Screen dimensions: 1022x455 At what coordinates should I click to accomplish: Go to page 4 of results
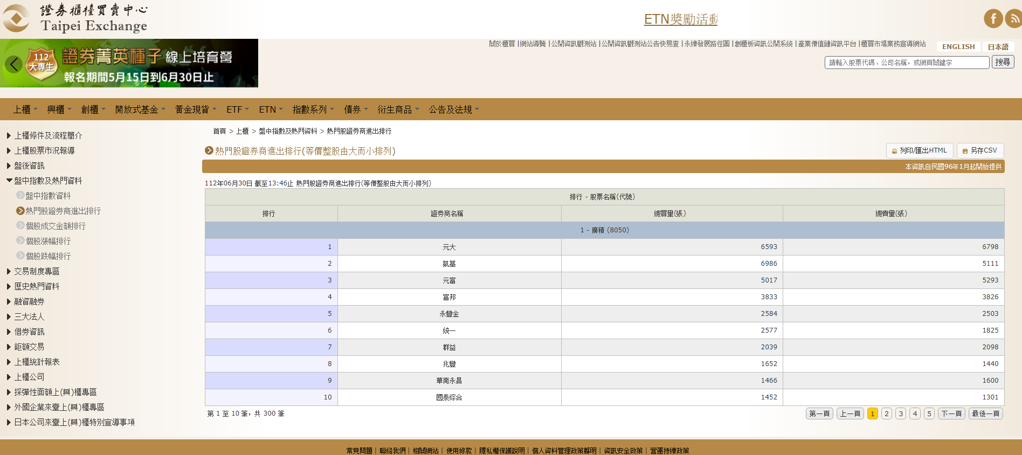[915, 413]
